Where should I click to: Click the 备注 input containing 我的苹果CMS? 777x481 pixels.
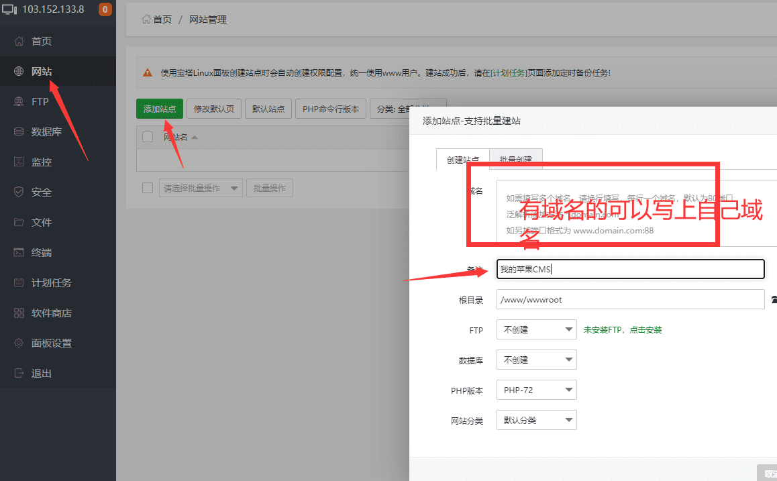630,269
